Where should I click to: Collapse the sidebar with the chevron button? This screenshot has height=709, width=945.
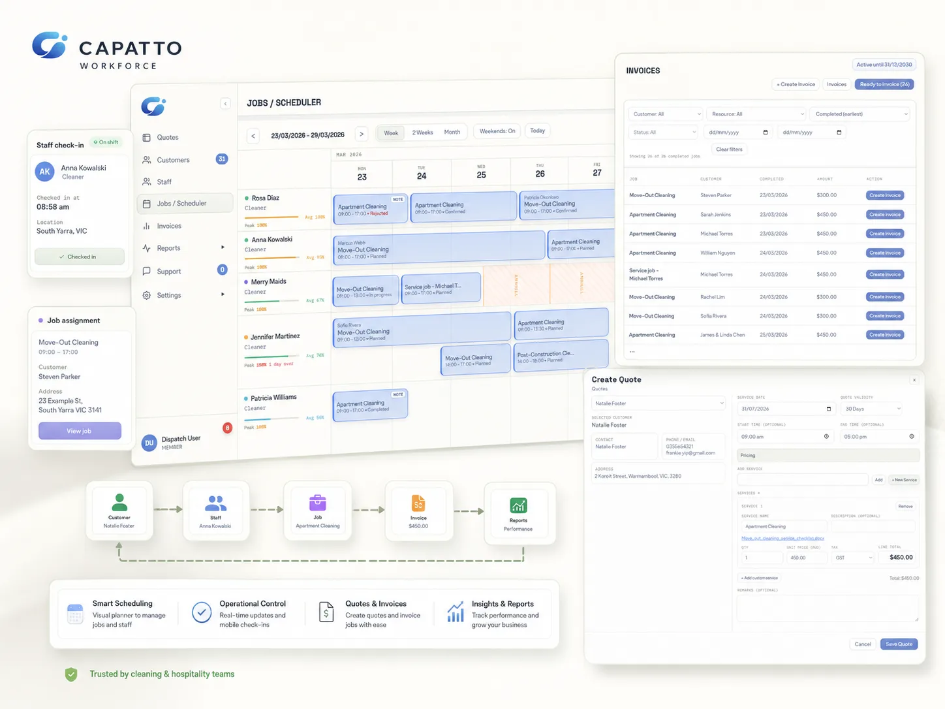[225, 104]
